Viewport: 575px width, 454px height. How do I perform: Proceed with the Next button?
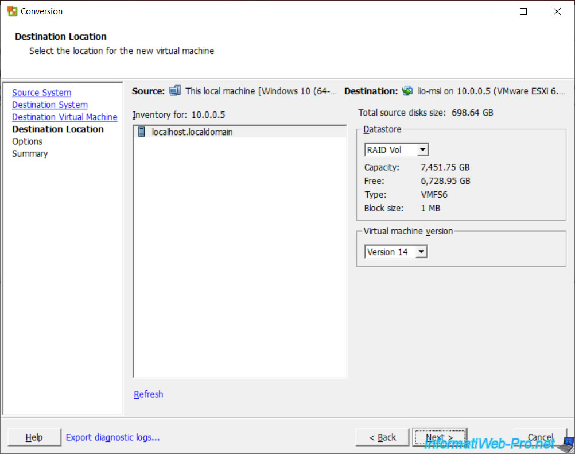pos(439,437)
